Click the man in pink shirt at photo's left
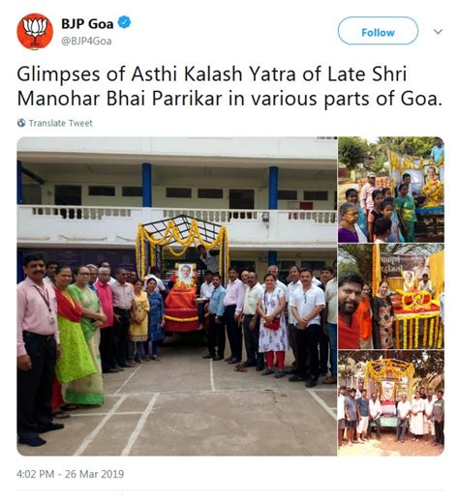Image resolution: width=459 pixels, height=498 pixels. pos(37,348)
